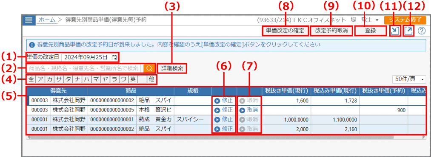Click 取消 in the 絶品 スパイ 2,000 row
Viewport: 431px width, 157px height.
249,129
